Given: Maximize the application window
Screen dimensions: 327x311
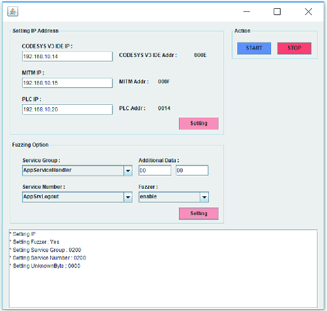Looking at the screenshot, I should pos(277,11).
